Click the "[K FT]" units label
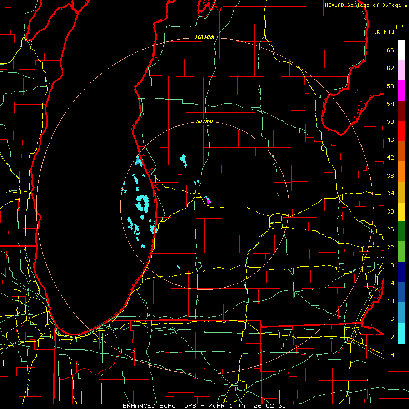409x409 pixels. point(384,31)
